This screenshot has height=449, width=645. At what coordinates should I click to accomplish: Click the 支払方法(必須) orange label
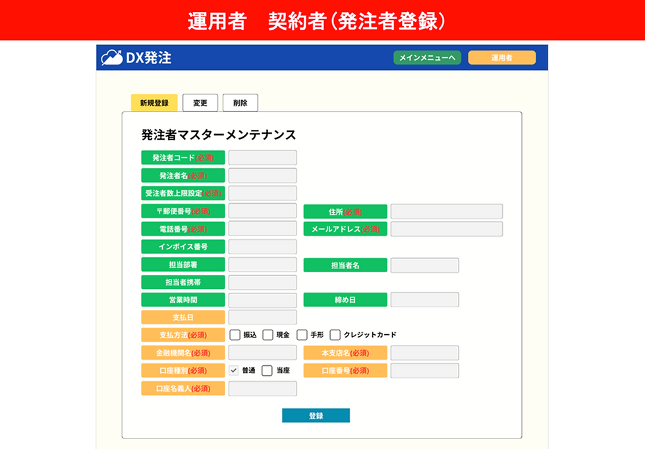coord(183,335)
